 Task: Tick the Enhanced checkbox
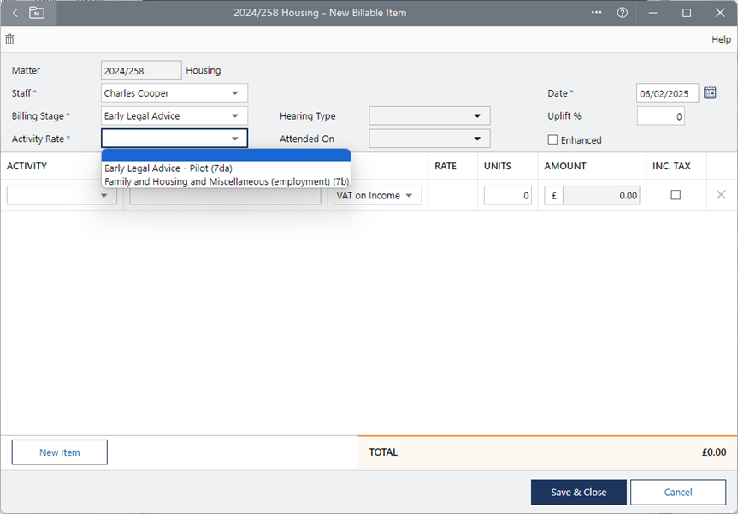click(x=552, y=139)
